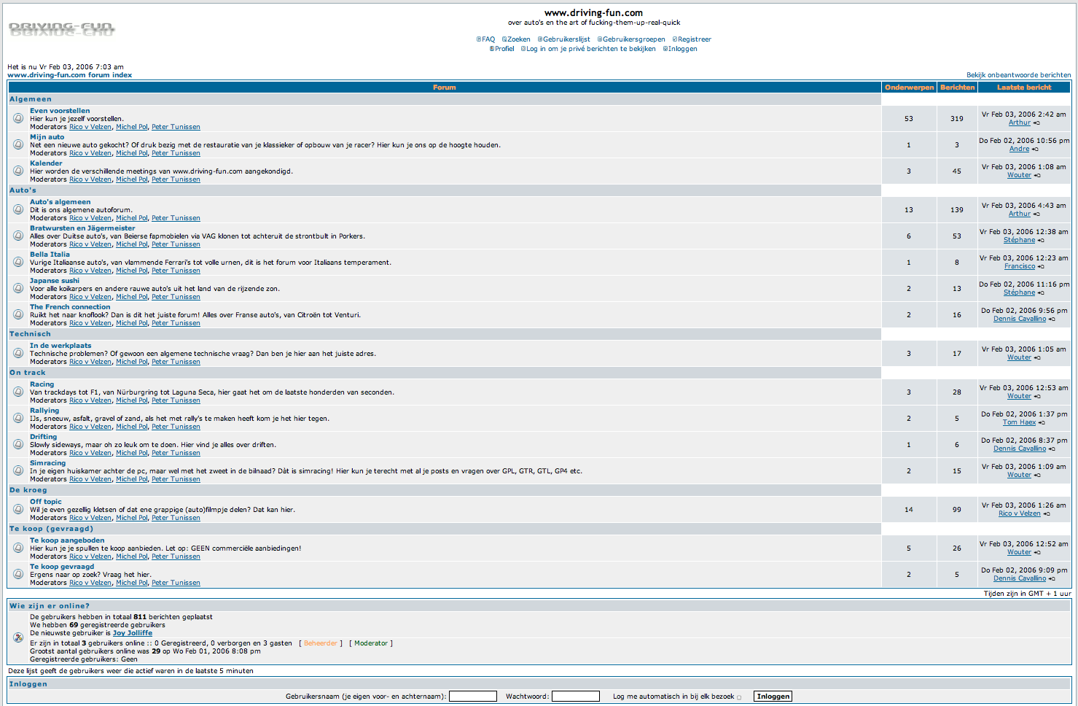View Bekijk onbeantwoorde berichten

tap(1018, 75)
